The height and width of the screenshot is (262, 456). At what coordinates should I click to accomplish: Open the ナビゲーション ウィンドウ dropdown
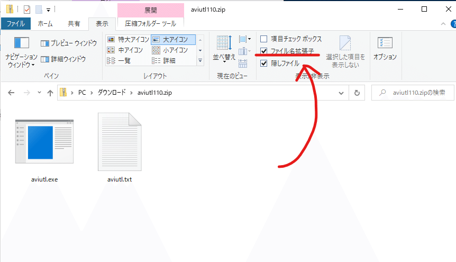click(21, 60)
